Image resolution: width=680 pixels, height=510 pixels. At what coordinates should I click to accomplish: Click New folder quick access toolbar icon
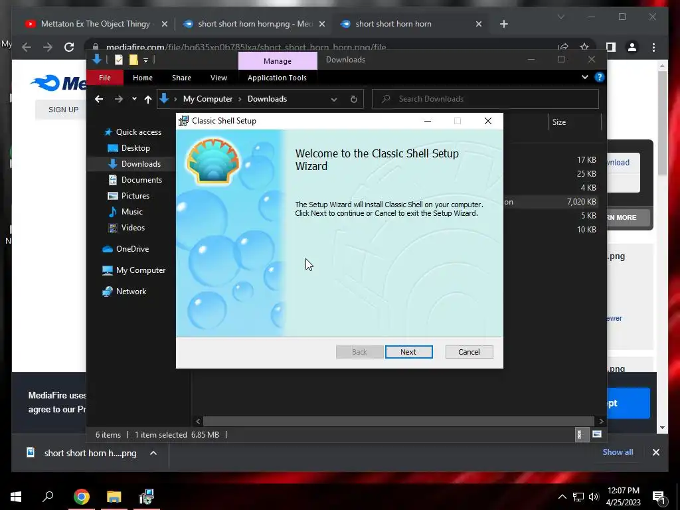133,60
